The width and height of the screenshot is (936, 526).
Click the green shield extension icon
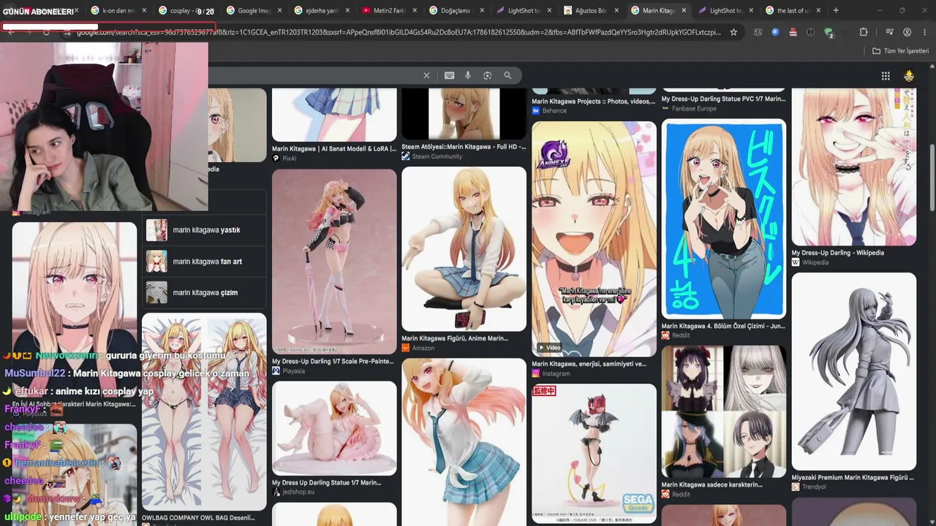pyautogui.click(x=829, y=32)
